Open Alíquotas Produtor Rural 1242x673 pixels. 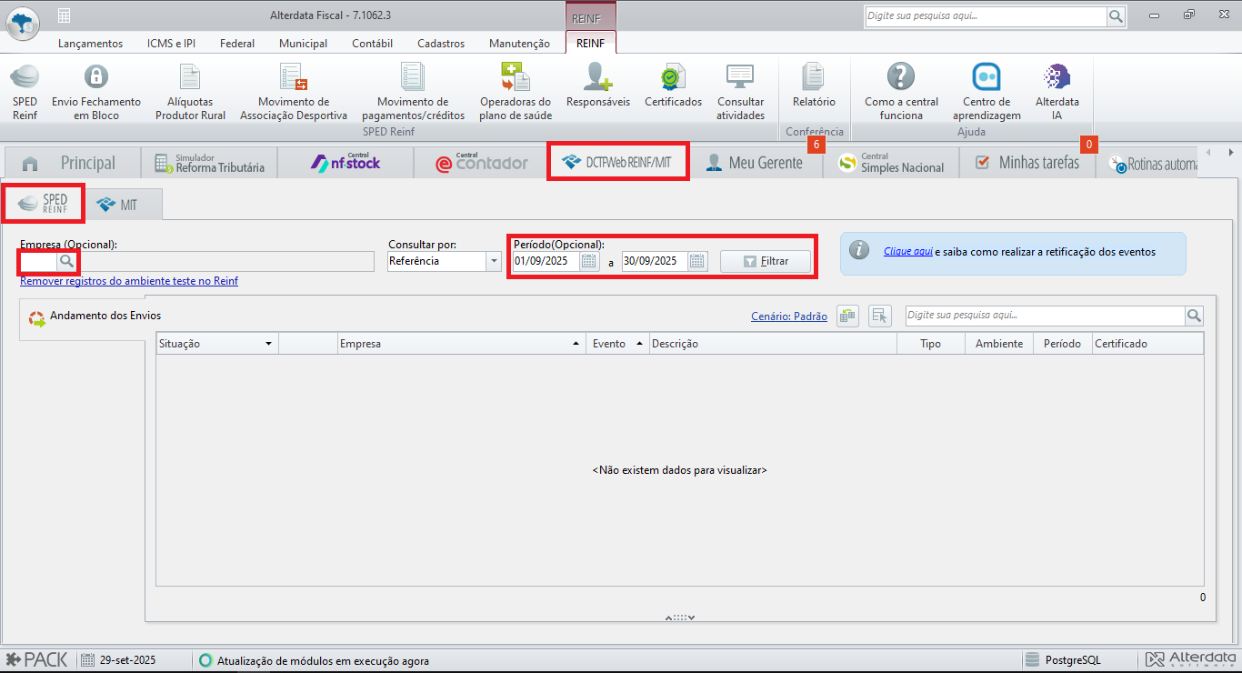[x=190, y=92]
